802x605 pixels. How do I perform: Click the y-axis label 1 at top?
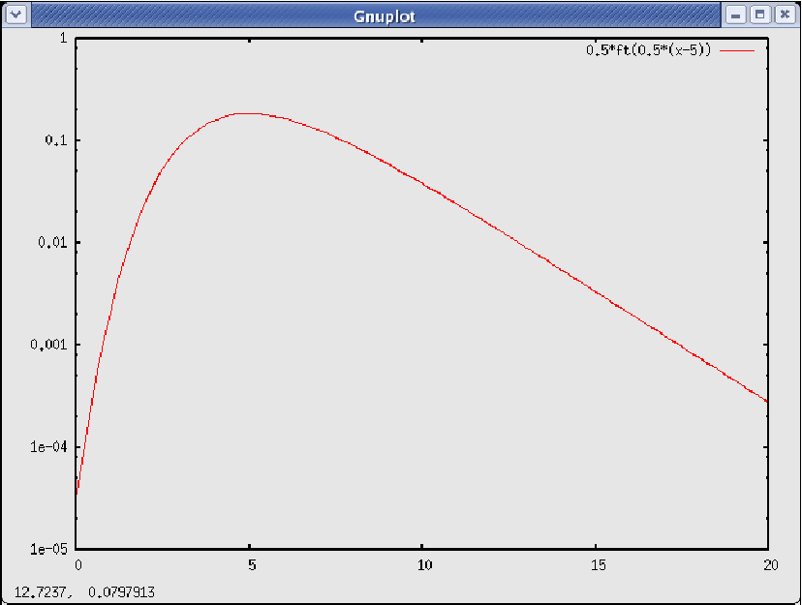[63, 38]
